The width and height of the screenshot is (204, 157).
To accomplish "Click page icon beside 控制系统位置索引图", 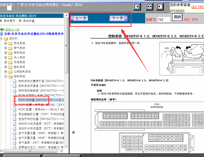I will (x=15, y=81).
